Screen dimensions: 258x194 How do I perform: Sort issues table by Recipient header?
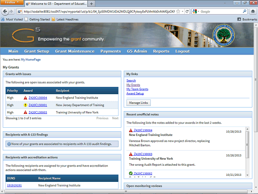click(x=62, y=91)
